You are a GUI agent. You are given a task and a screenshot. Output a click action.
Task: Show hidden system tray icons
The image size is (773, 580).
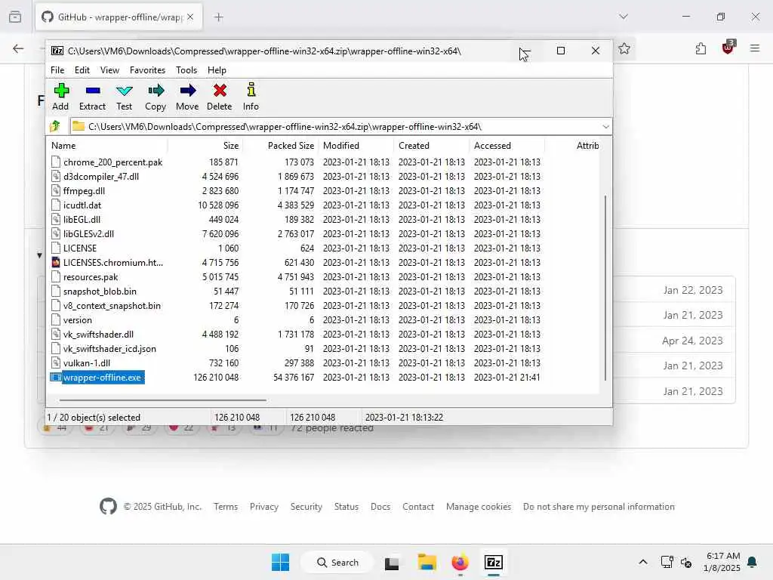click(643, 562)
